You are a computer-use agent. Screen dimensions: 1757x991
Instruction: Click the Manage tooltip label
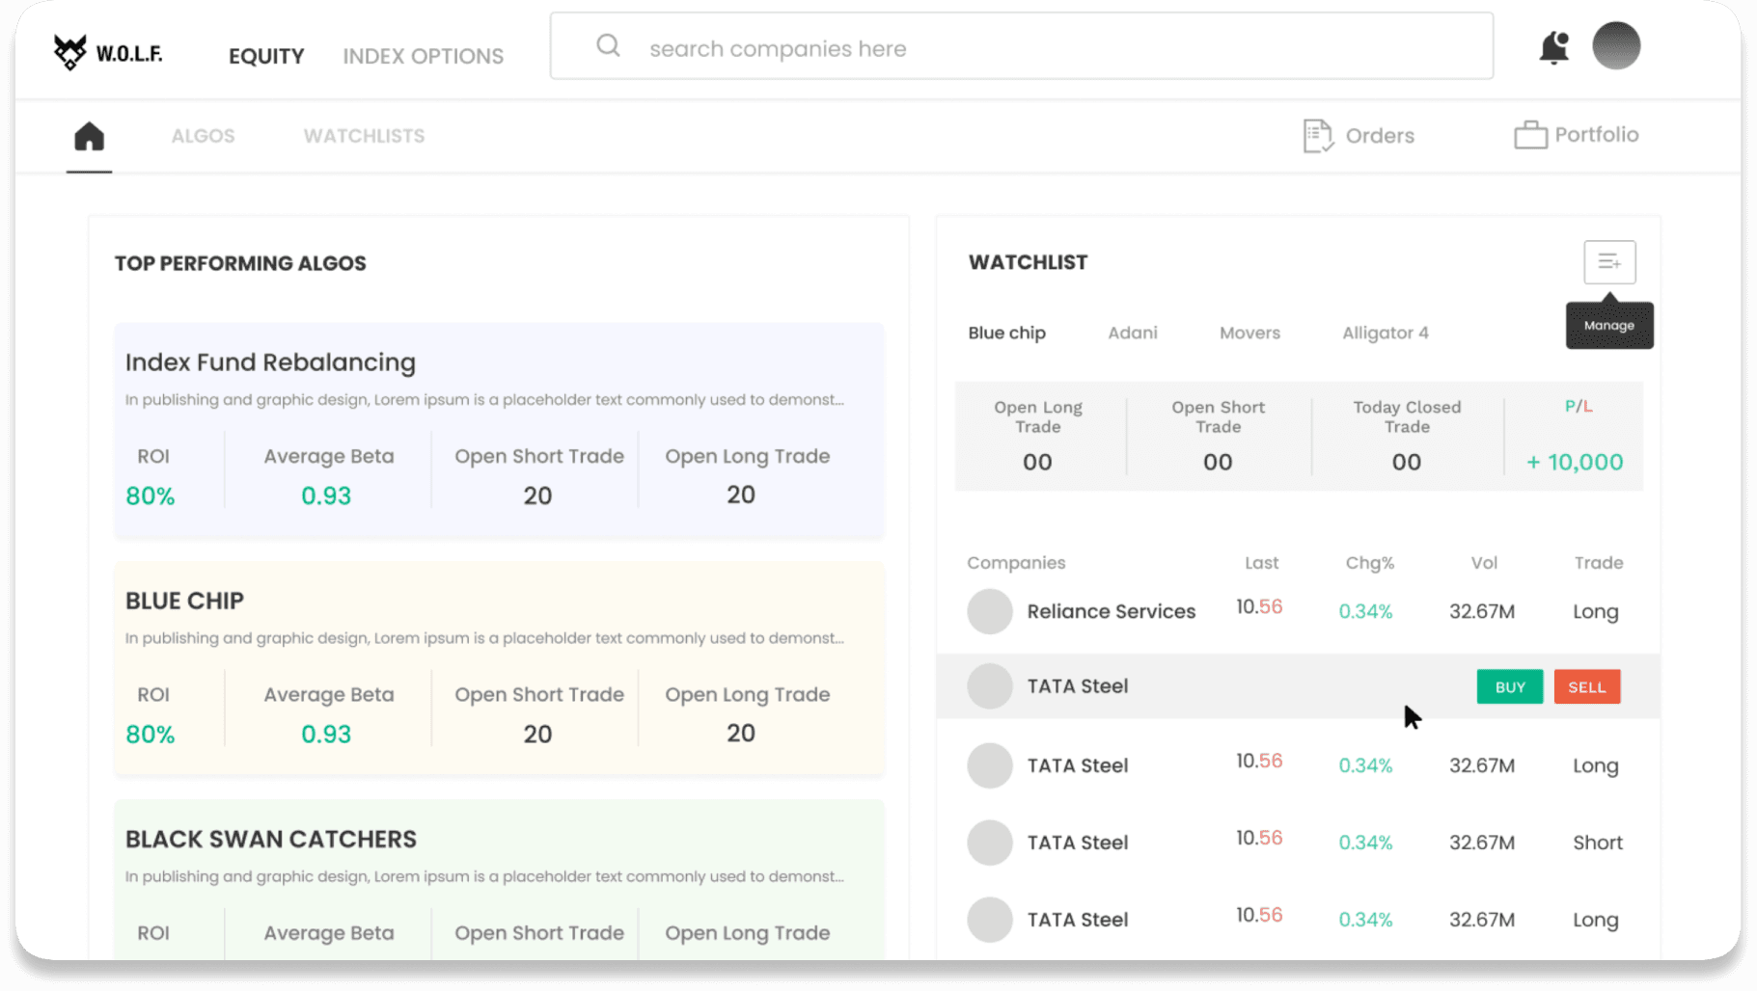coord(1609,326)
